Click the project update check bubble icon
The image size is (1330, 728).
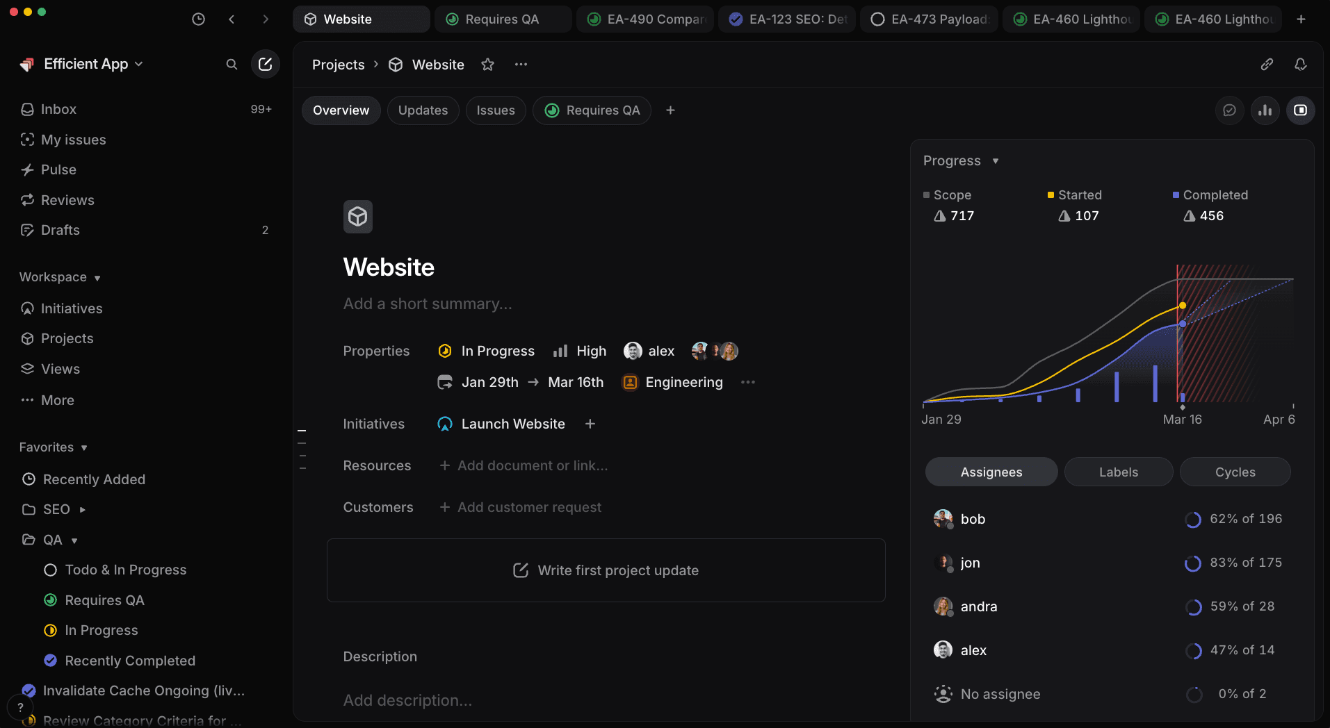1229,110
